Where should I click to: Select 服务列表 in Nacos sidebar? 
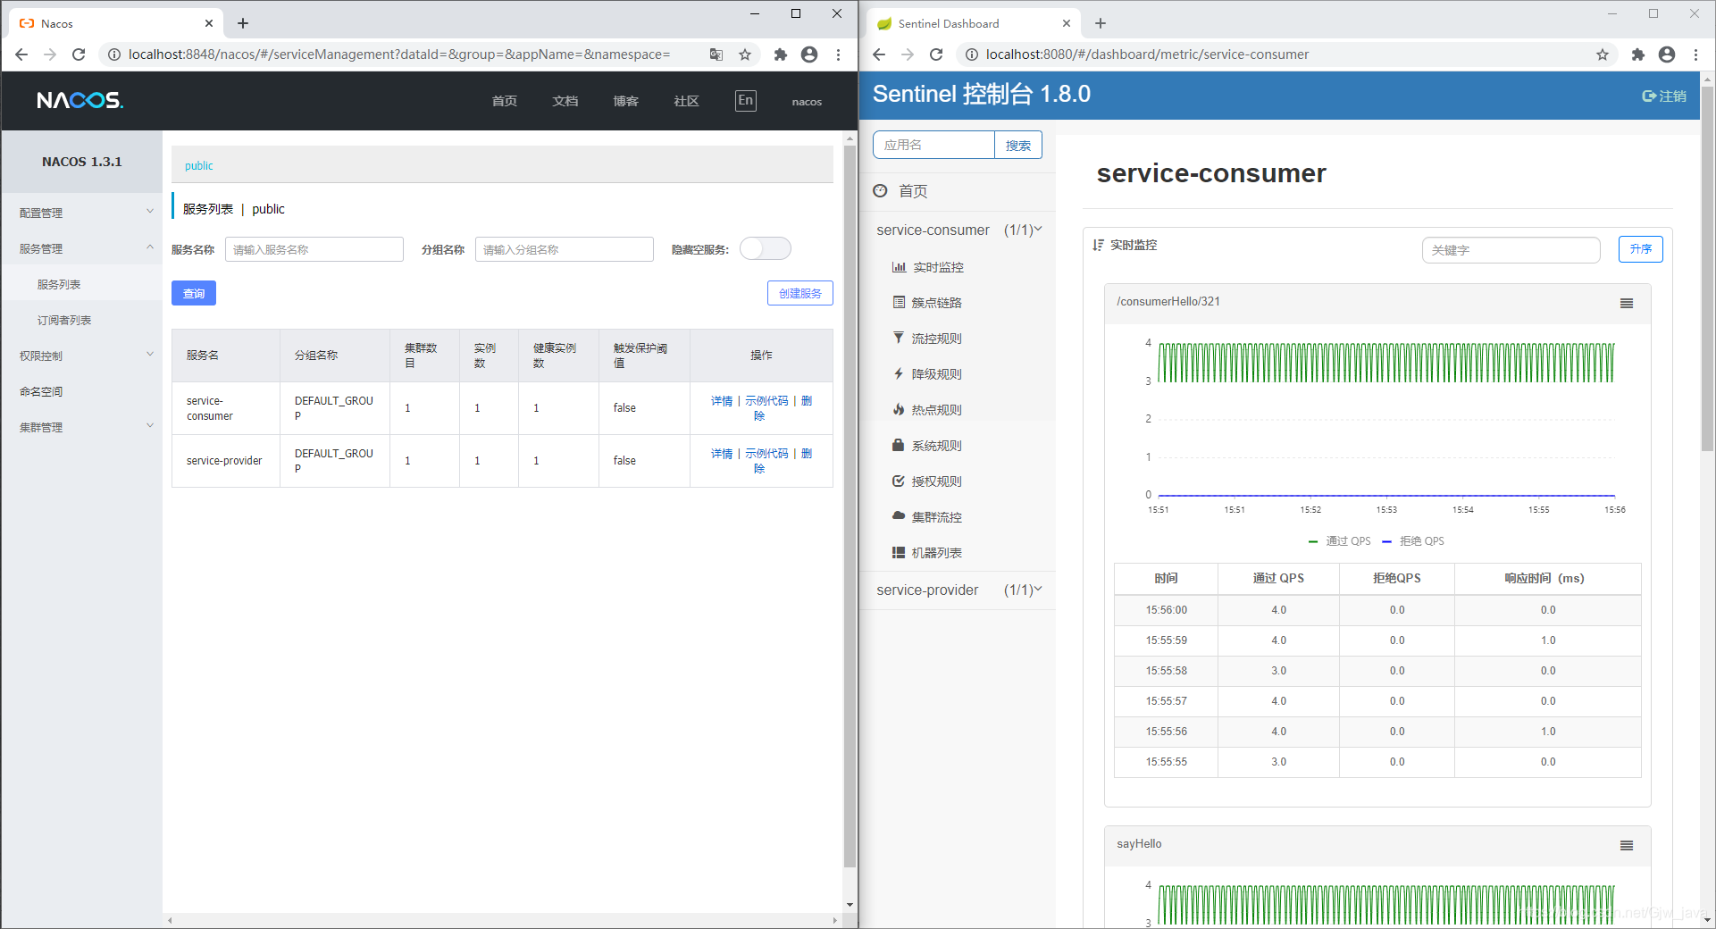point(59,284)
